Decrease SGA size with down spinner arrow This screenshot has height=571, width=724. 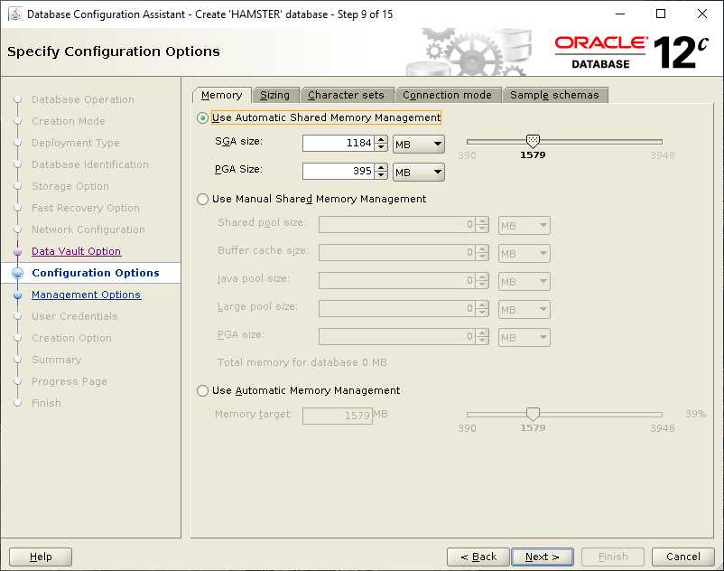pos(381,147)
